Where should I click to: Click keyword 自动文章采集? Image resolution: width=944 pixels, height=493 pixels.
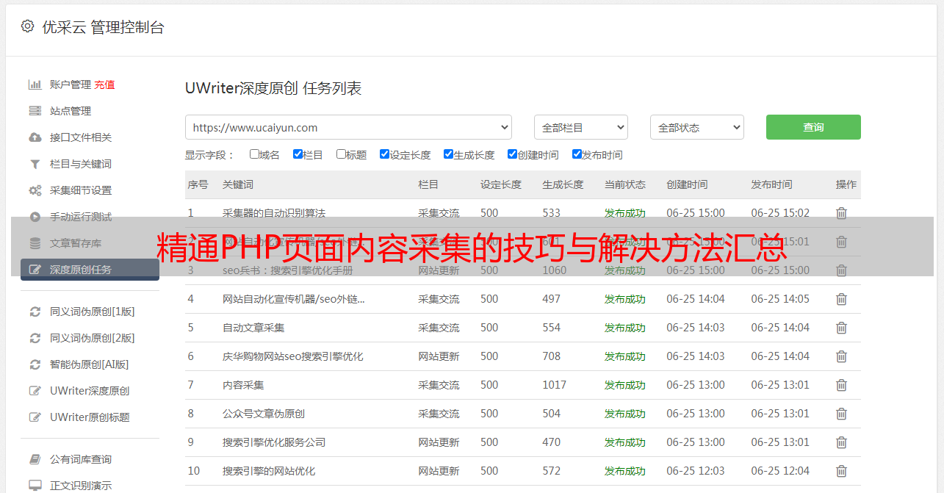pos(253,328)
